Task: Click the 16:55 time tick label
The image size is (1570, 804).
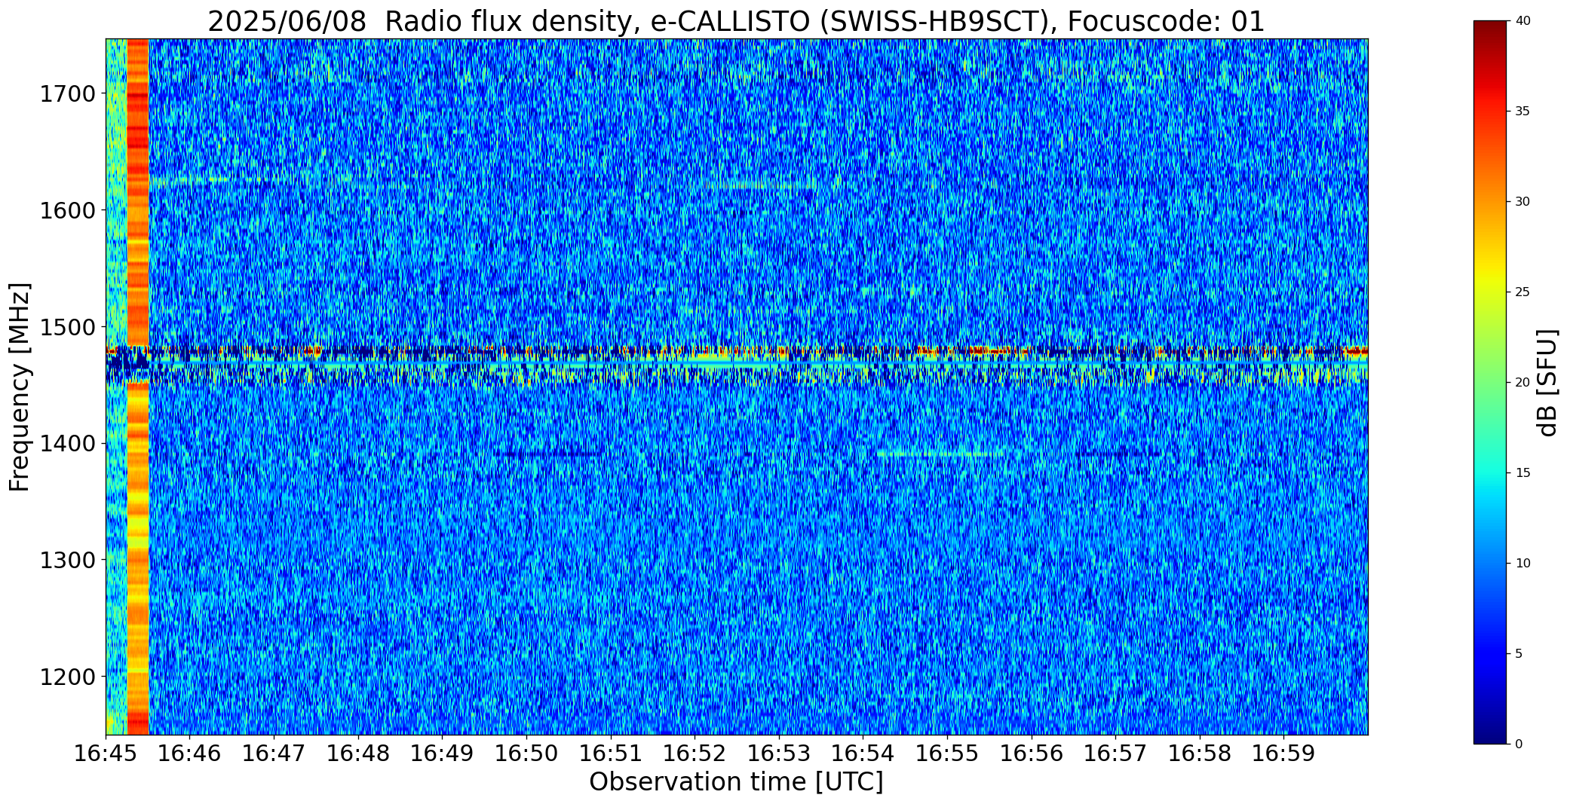Action: (x=947, y=753)
